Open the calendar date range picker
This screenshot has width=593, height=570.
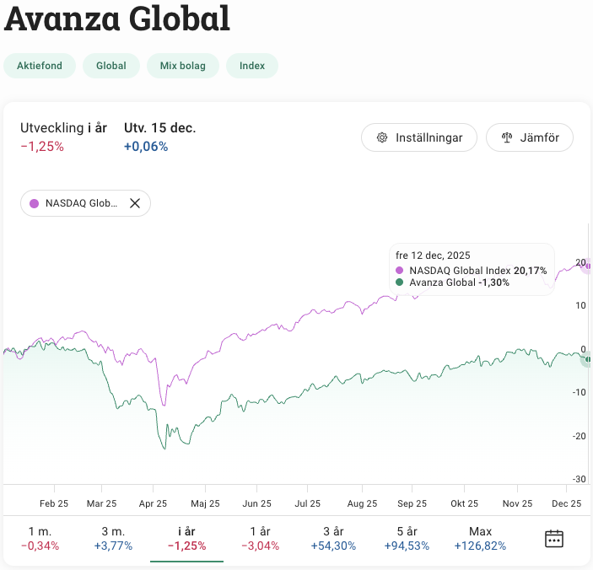click(553, 539)
